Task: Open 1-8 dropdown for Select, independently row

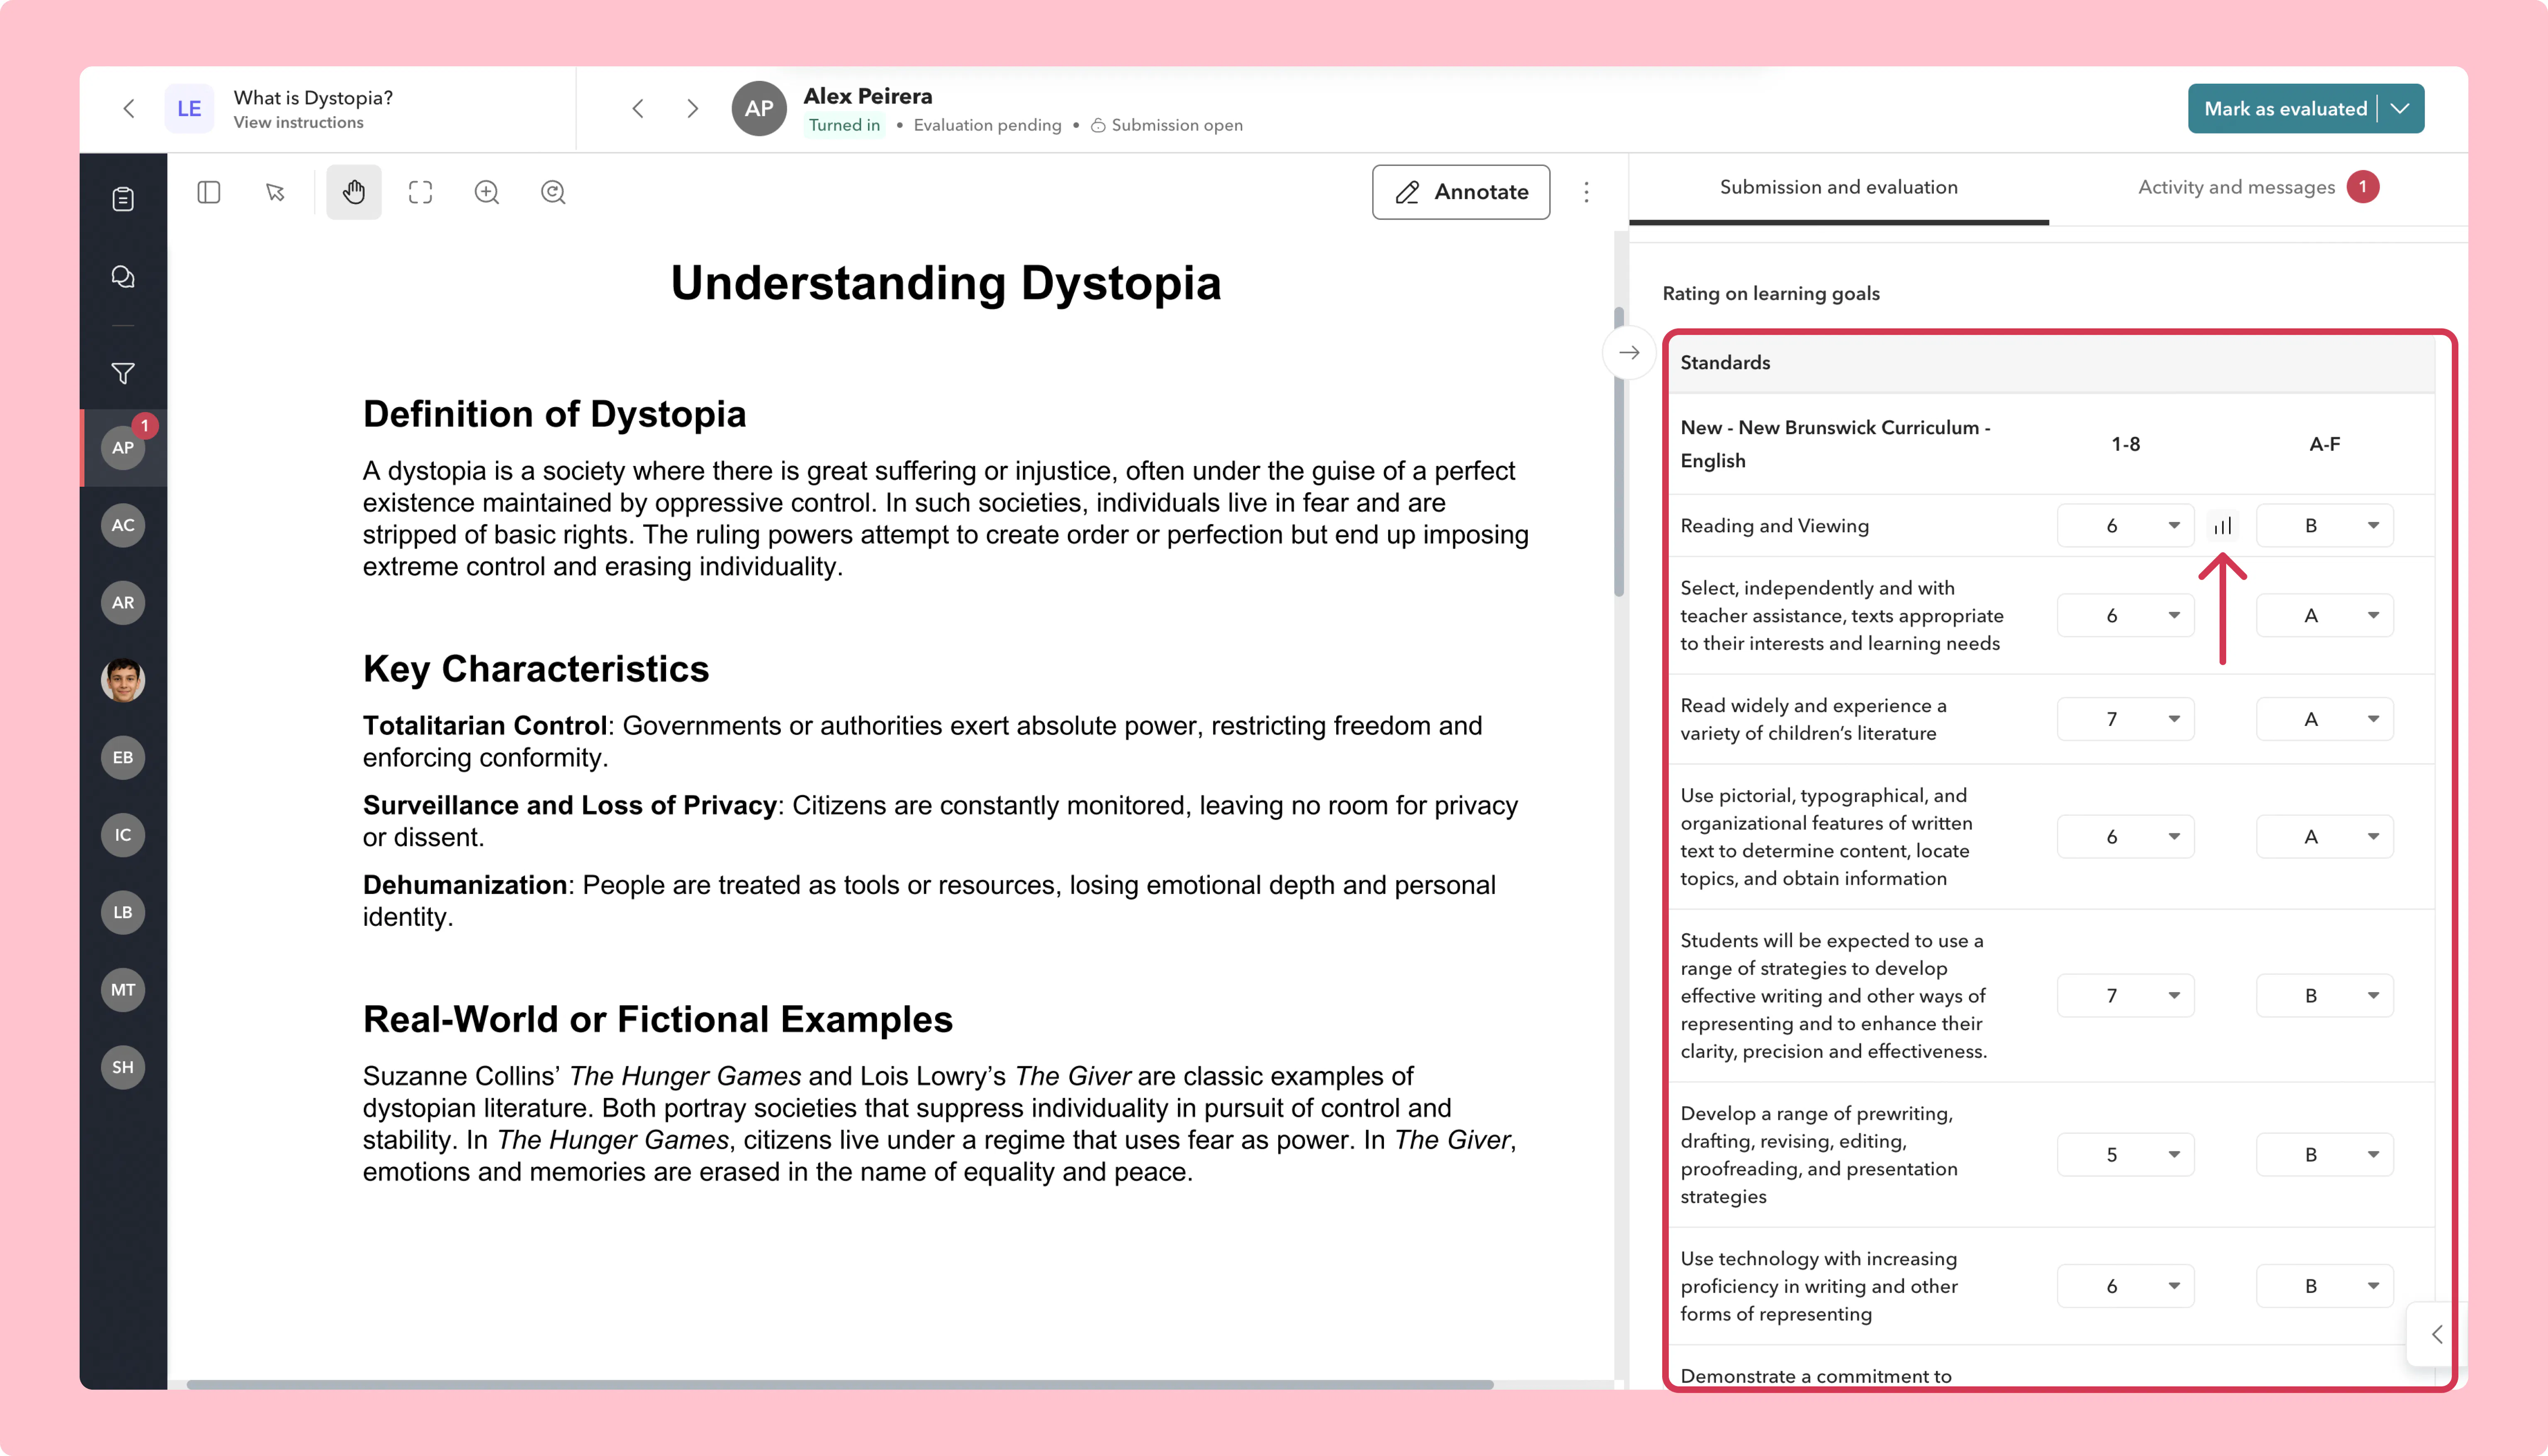Action: pyautogui.click(x=2125, y=616)
